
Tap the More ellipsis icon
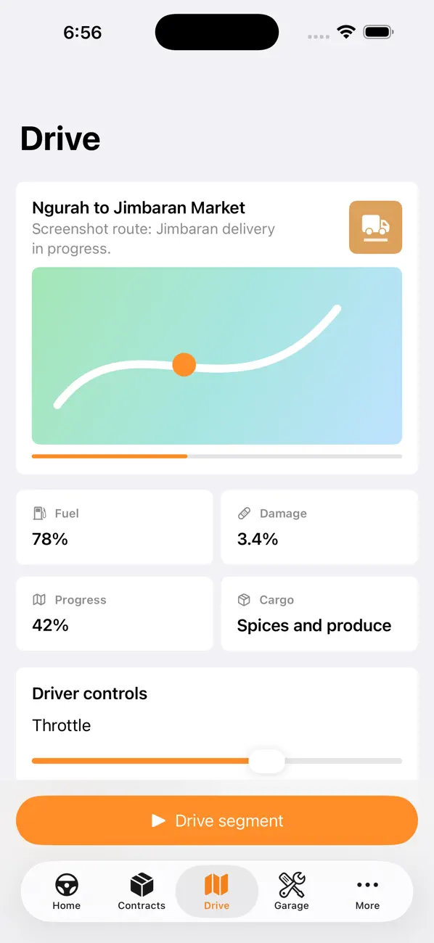(367, 884)
